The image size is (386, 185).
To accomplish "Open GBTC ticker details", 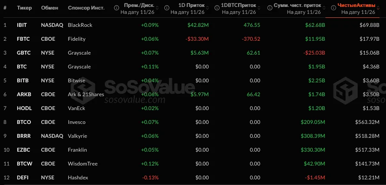I will 23,53.
